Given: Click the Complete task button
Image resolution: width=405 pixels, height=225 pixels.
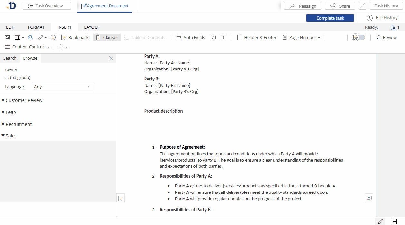Looking at the screenshot, I should 330,18.
